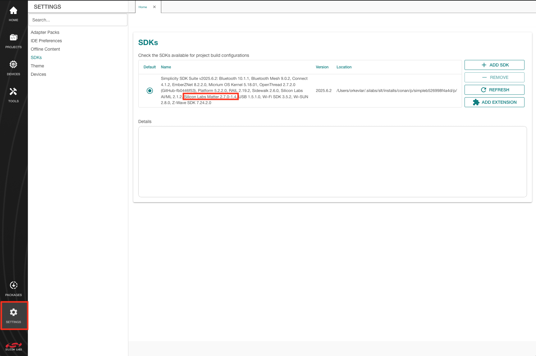This screenshot has width=536, height=356.
Task: Click the Silicon Labs logo
Action: (13, 346)
